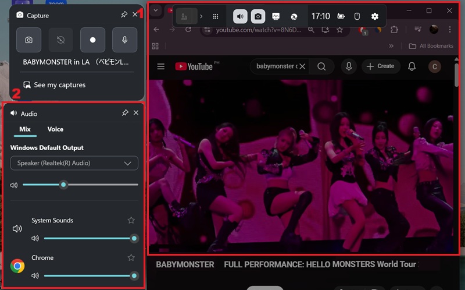Close the Audio widget
The image size is (465, 290).
[x=136, y=112]
